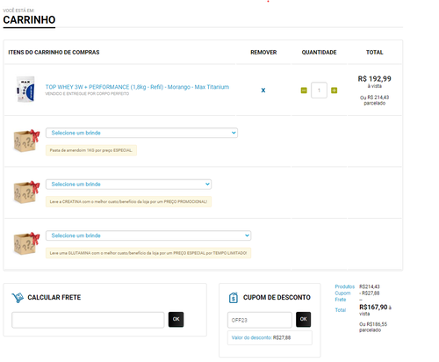This screenshot has height=362, width=439.
Task: Click OK button for Calcular Frete
Action: pos(176,319)
